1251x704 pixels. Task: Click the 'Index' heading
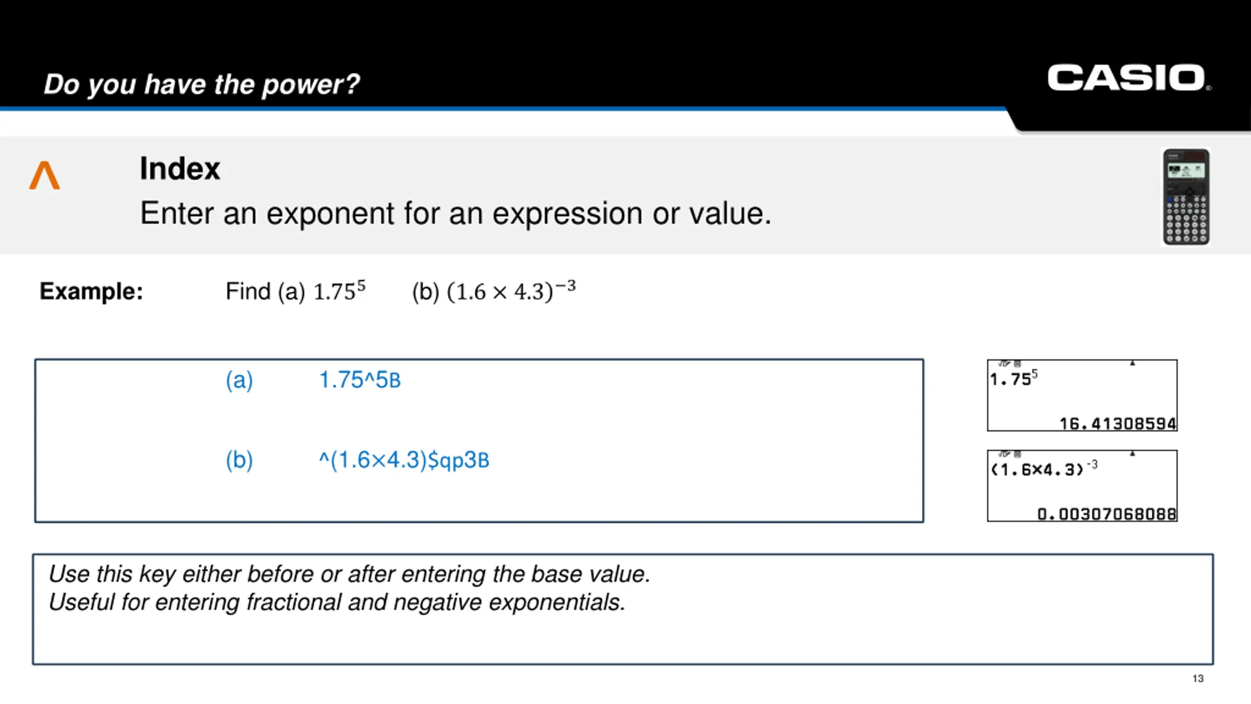(180, 168)
